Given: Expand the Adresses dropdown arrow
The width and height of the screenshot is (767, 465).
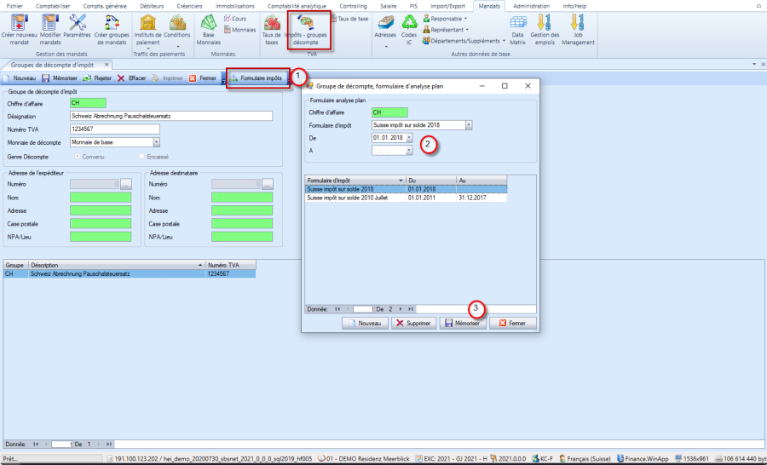Looking at the screenshot, I should (385, 47).
